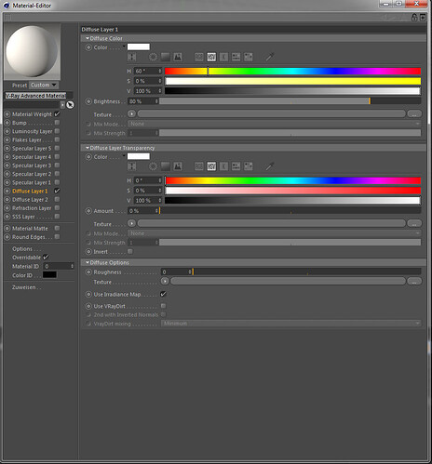Choose color from picture in Transparency section
Viewport: 432px width, 464px height.
click(178, 166)
